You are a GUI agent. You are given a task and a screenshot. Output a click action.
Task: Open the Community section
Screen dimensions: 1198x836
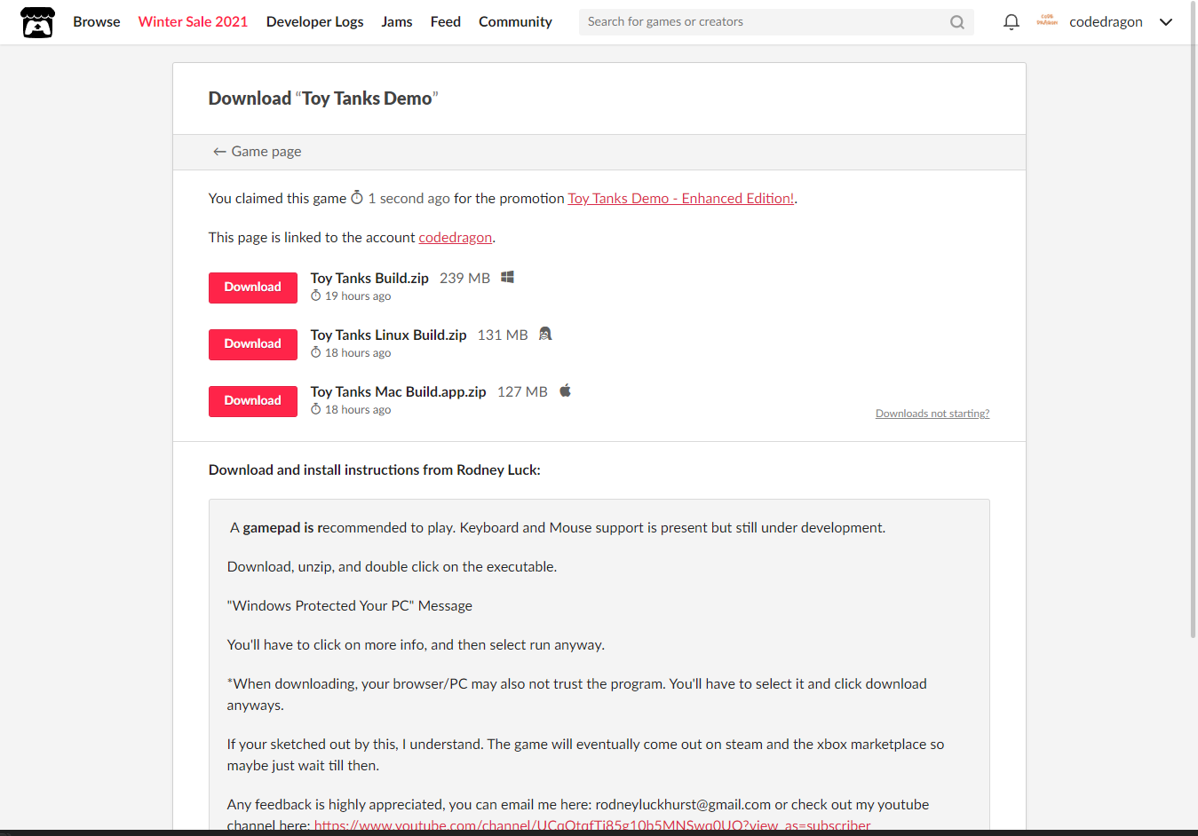tap(515, 22)
